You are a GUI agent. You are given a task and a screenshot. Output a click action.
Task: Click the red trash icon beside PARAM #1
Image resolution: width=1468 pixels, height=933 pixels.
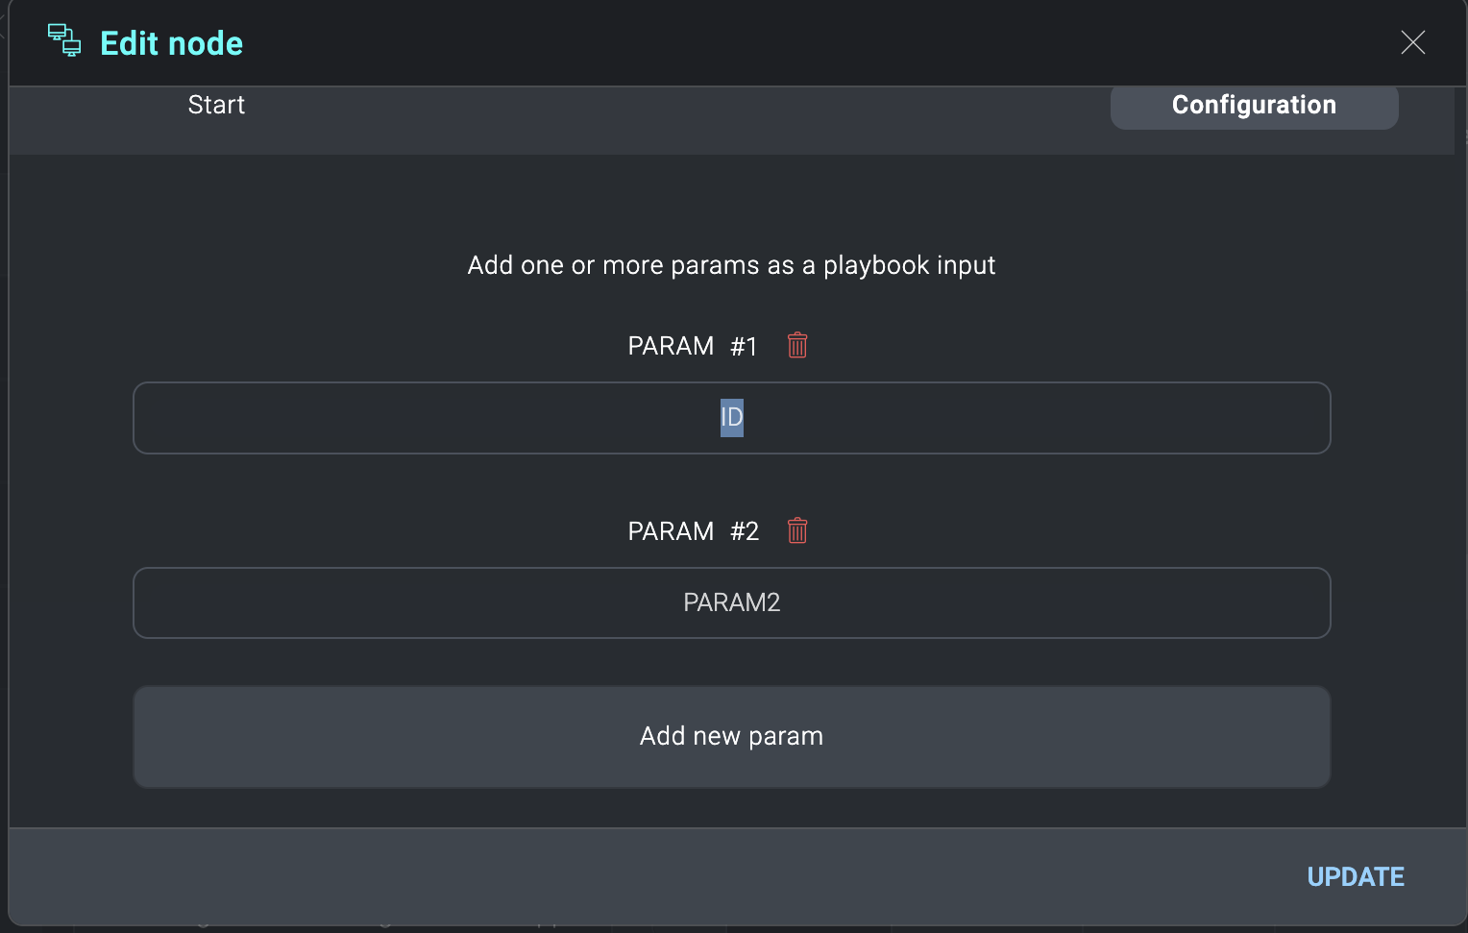tap(796, 345)
